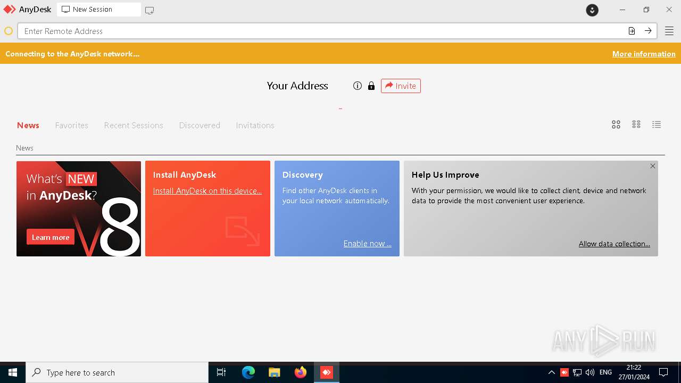This screenshot has height=383, width=681.
Task: Launch Microsoft Edge from the taskbar
Action: pyautogui.click(x=248, y=372)
